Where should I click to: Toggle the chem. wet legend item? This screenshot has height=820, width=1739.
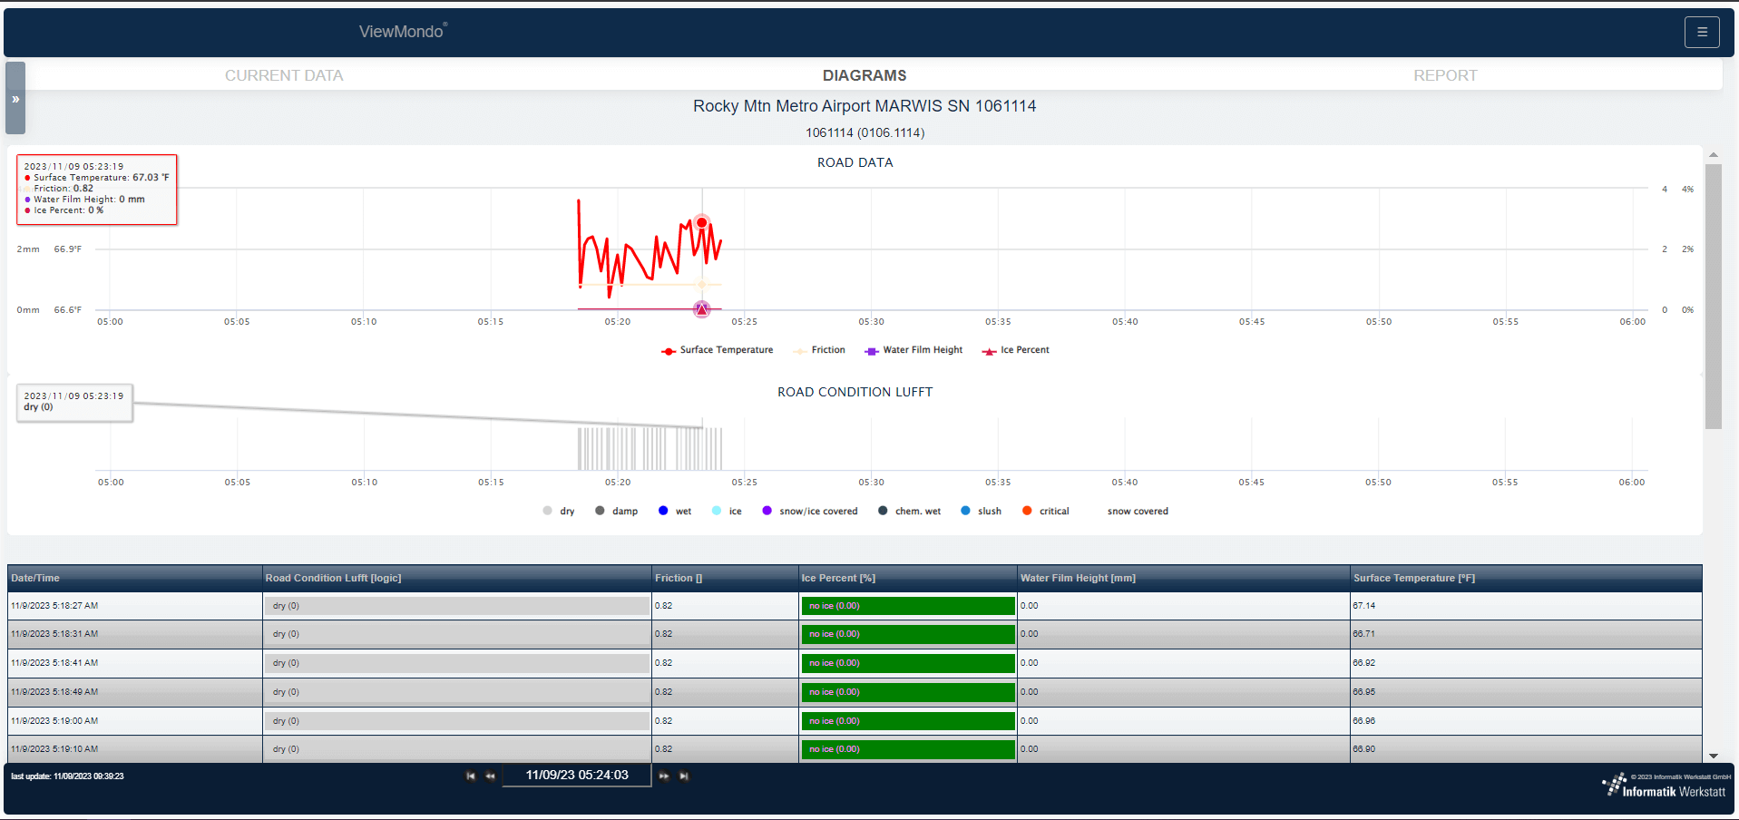pyautogui.click(x=909, y=512)
